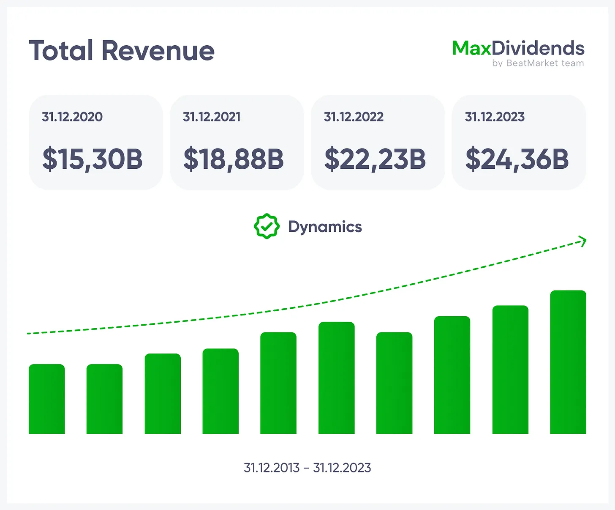Select the tallest bar at the far right

point(568,362)
